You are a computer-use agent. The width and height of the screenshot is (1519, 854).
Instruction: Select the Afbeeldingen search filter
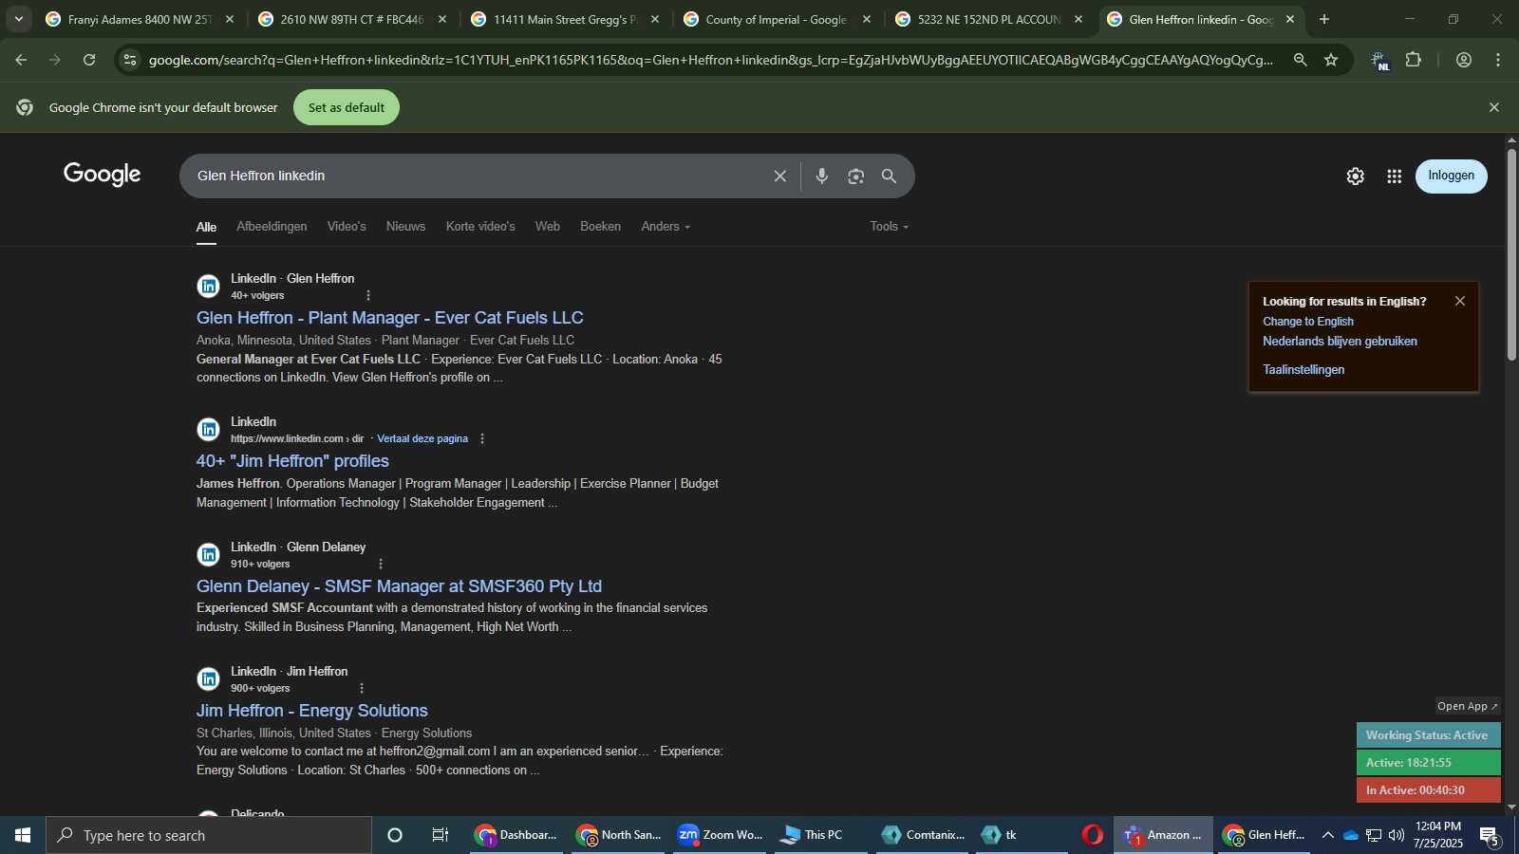click(x=272, y=227)
